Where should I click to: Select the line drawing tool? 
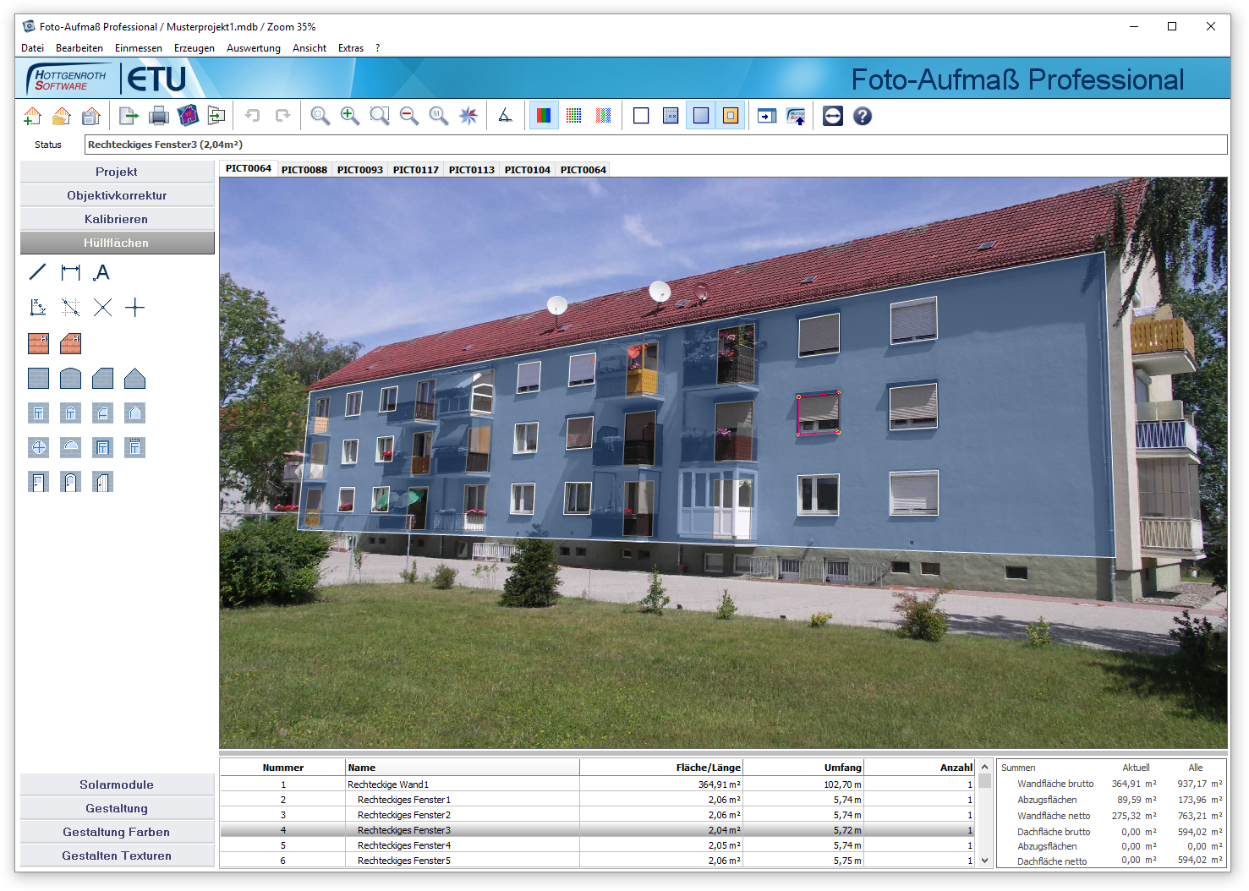[x=38, y=272]
